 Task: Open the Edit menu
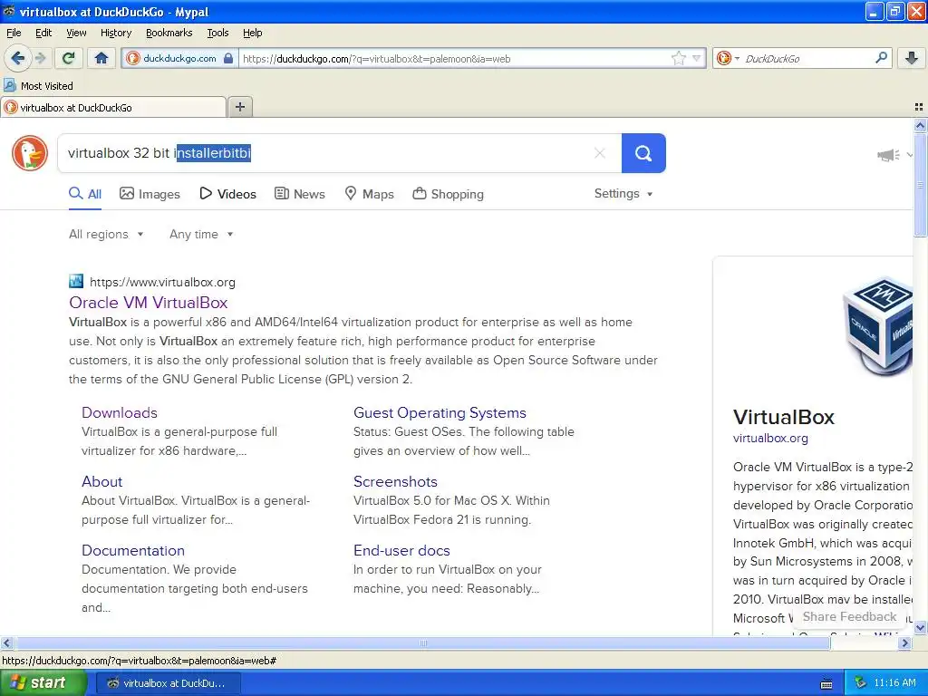[x=43, y=33]
